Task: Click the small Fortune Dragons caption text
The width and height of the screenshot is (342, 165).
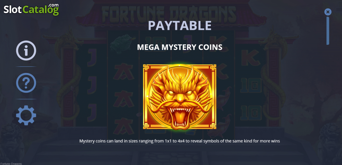Action: 11,164
